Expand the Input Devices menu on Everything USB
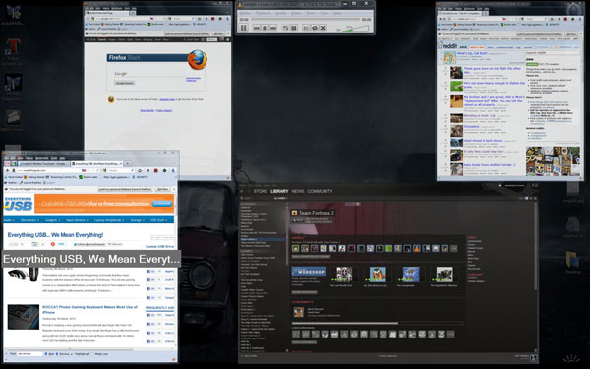 77,220
